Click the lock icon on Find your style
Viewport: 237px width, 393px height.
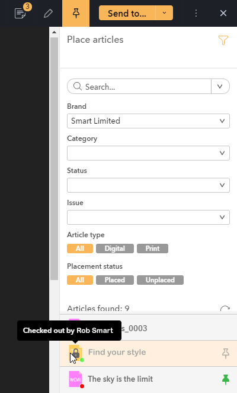[76, 353]
